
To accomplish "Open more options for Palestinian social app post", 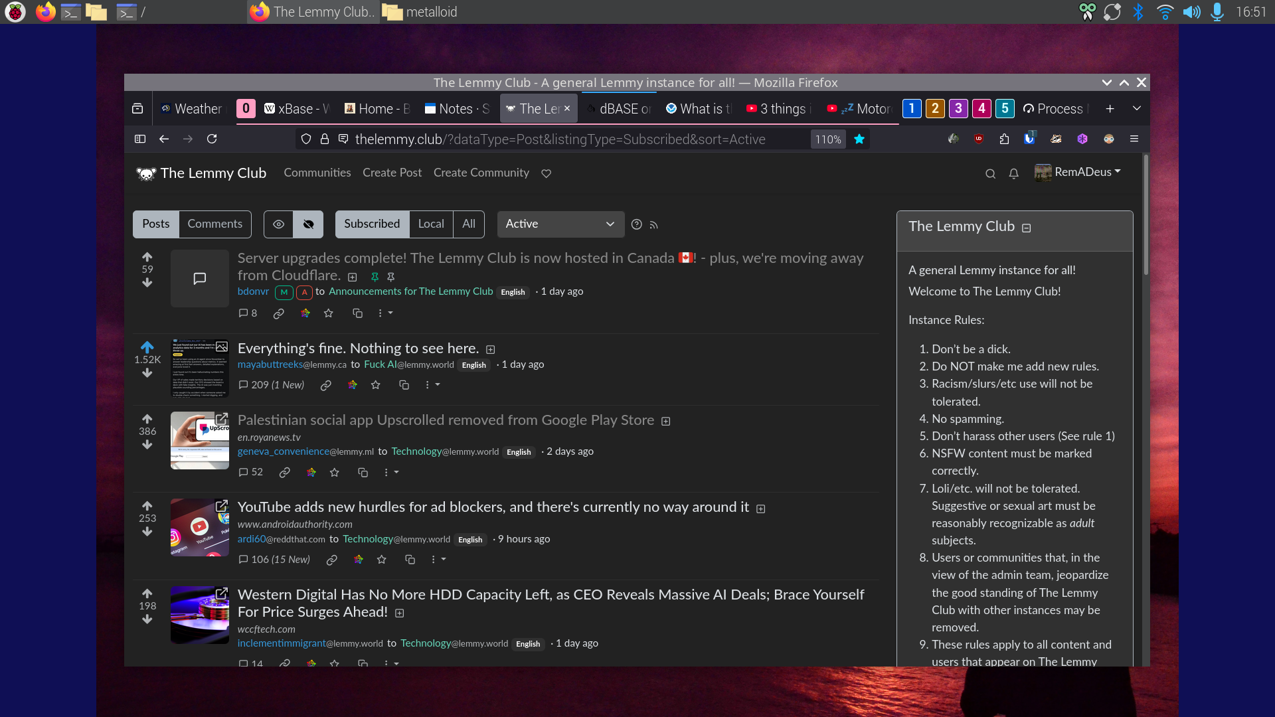I will [391, 473].
